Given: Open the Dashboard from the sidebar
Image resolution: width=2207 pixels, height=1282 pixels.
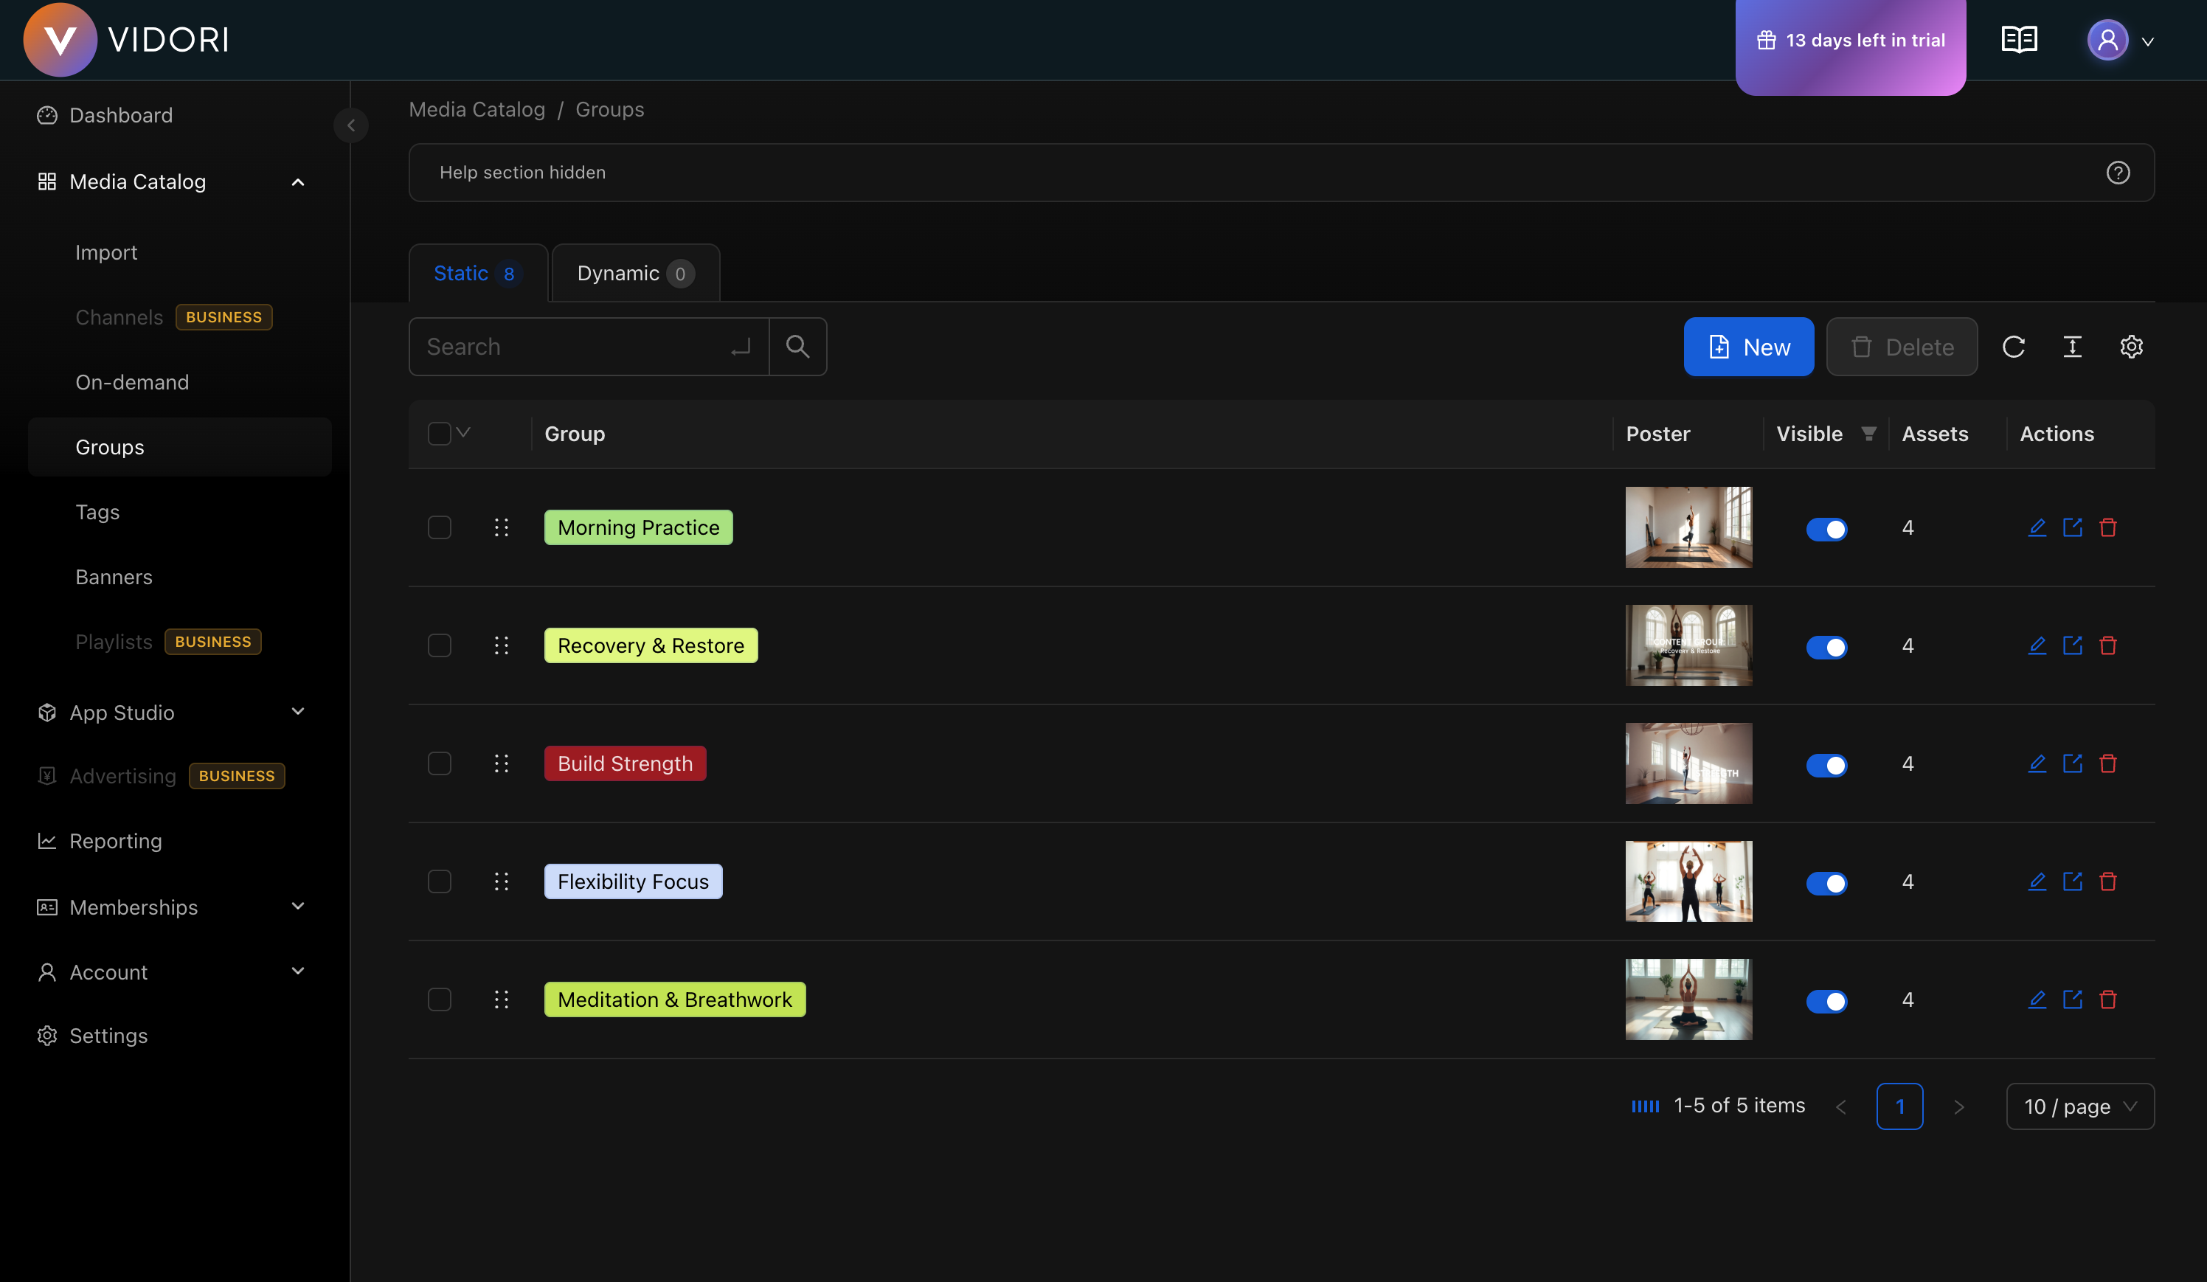Looking at the screenshot, I should pyautogui.click(x=120, y=115).
